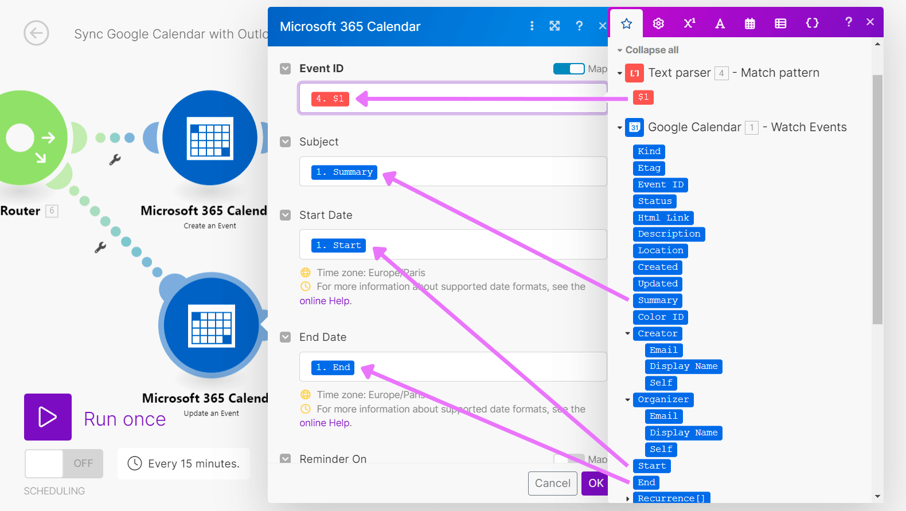Expand the Recurrence array item
906x511 pixels.
627,498
